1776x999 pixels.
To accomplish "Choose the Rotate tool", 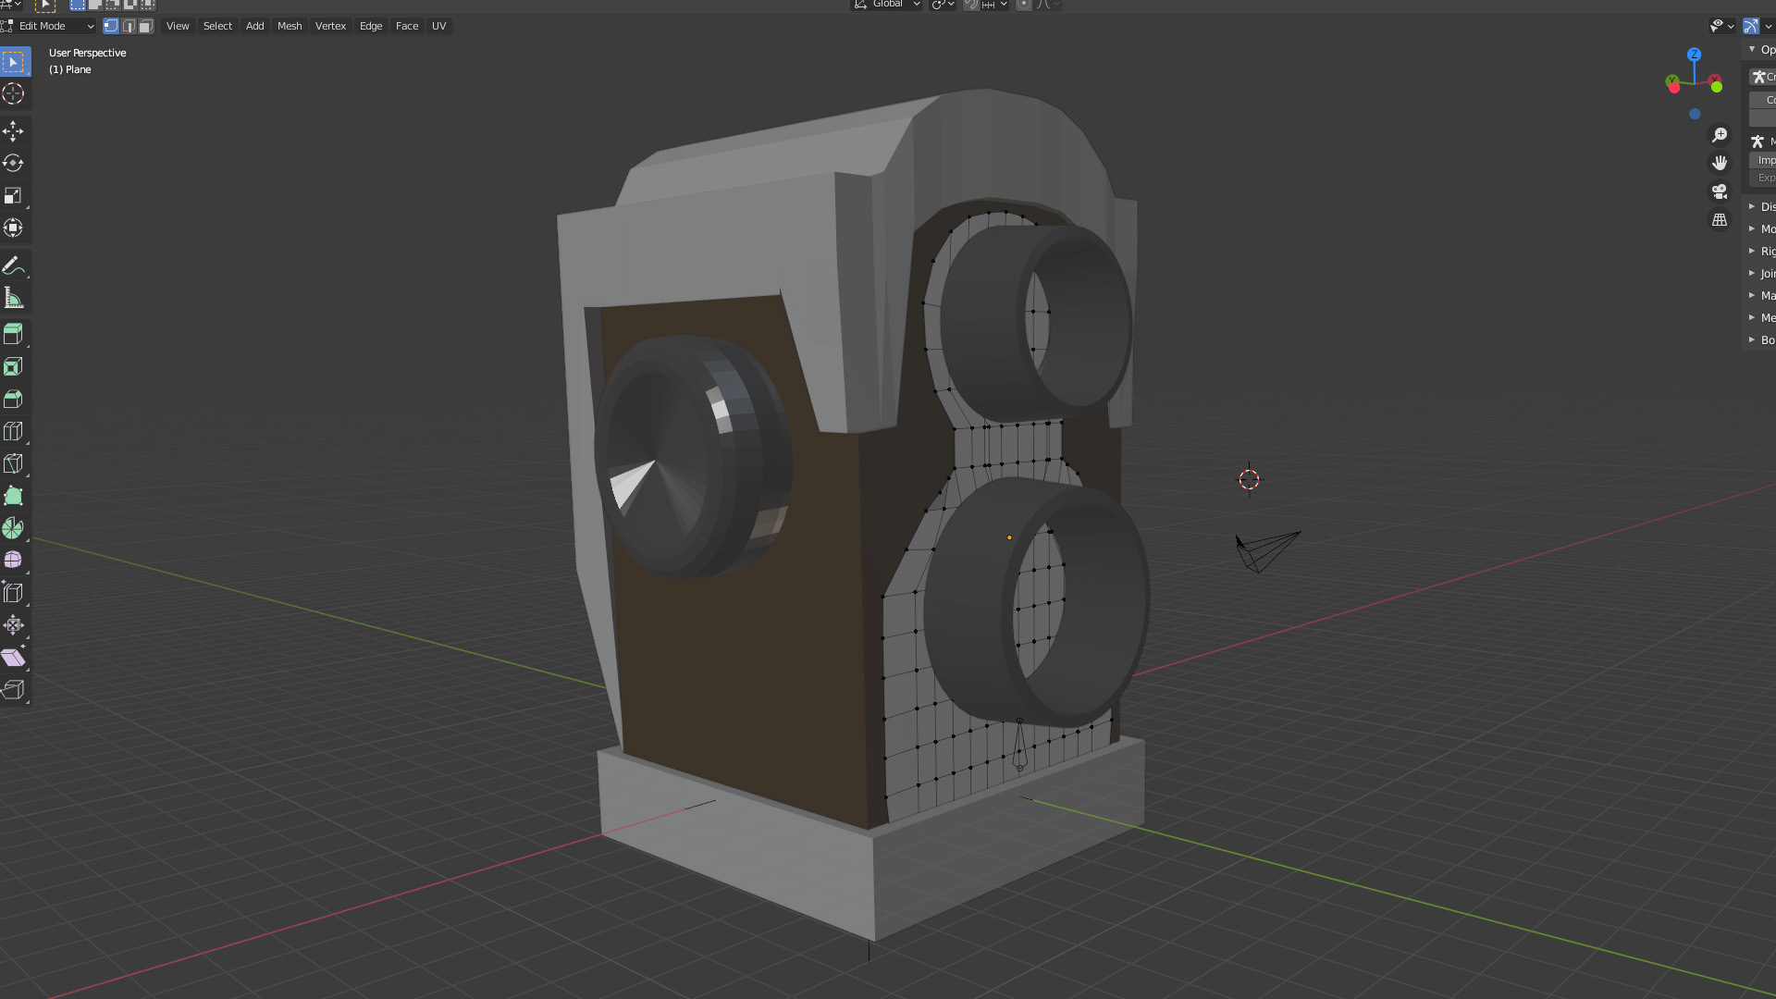I will (x=14, y=164).
